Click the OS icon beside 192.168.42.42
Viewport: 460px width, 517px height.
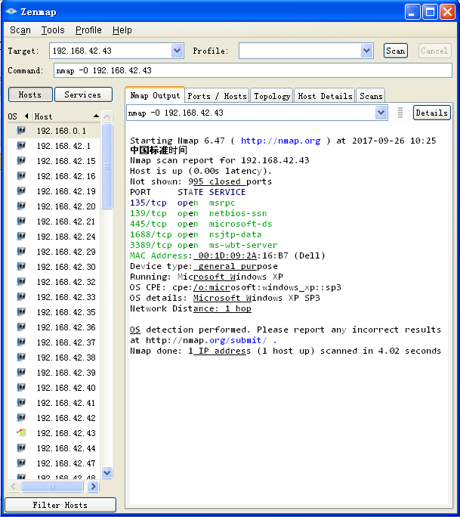(21, 417)
